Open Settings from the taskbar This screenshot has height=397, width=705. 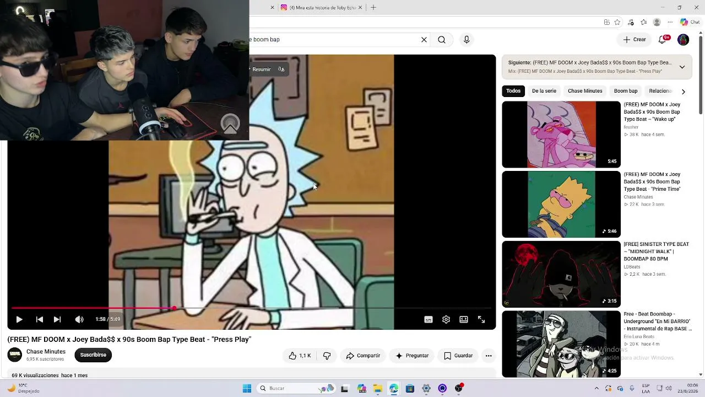click(426, 389)
